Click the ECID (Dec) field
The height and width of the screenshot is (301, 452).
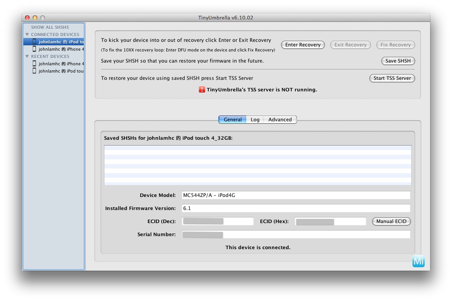[x=218, y=222]
